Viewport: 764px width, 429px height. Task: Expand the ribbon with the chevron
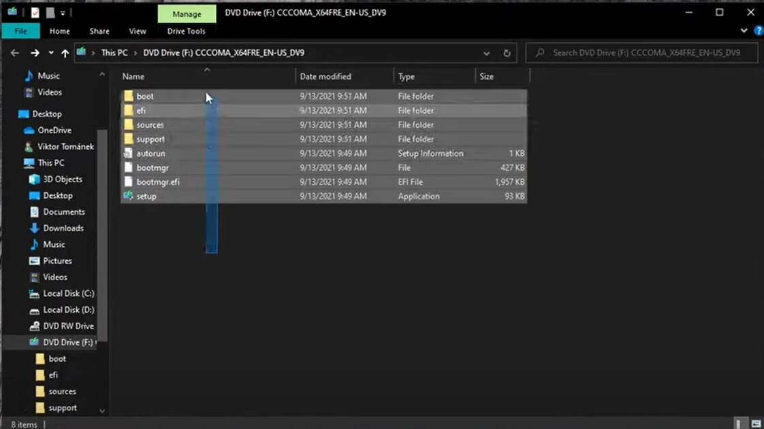744,31
